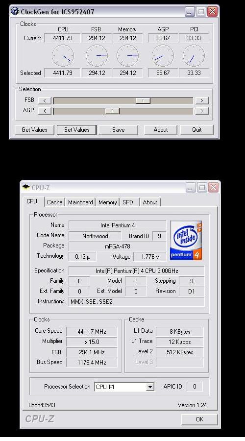Viewport: 245px width, 441px height.
Task: Open the Processor Selection dropdown
Action: pyautogui.click(x=150, y=387)
